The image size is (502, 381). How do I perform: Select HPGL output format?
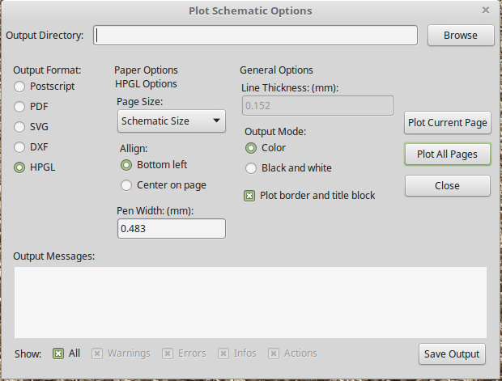coord(20,167)
